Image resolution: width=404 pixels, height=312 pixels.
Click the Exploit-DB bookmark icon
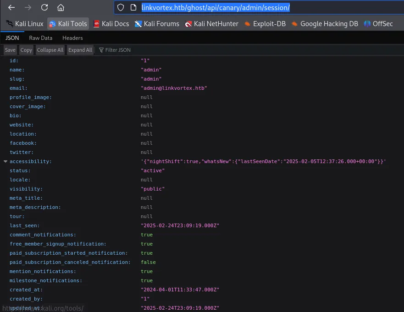247,24
